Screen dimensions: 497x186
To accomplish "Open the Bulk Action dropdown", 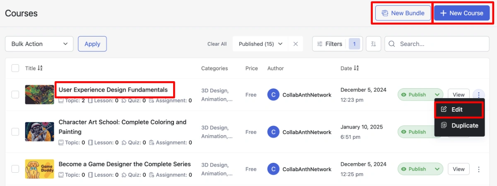I will pyautogui.click(x=39, y=44).
